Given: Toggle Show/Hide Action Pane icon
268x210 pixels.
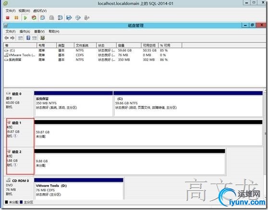Looking at the screenshot, I should (x=35, y=38).
